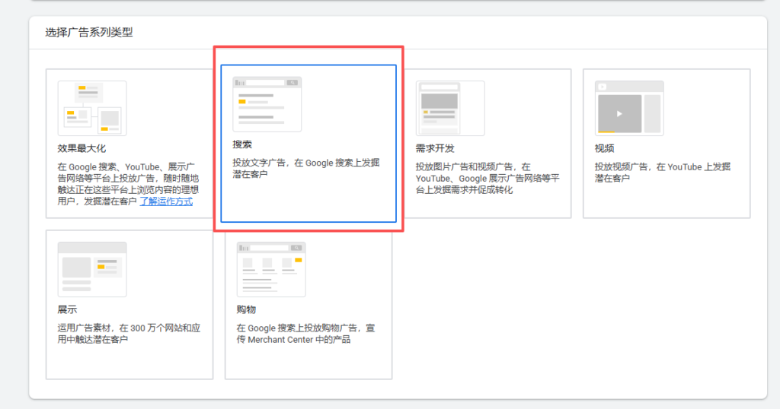Choose the 搜索 campaign type title
780x409 pixels.
coord(242,144)
